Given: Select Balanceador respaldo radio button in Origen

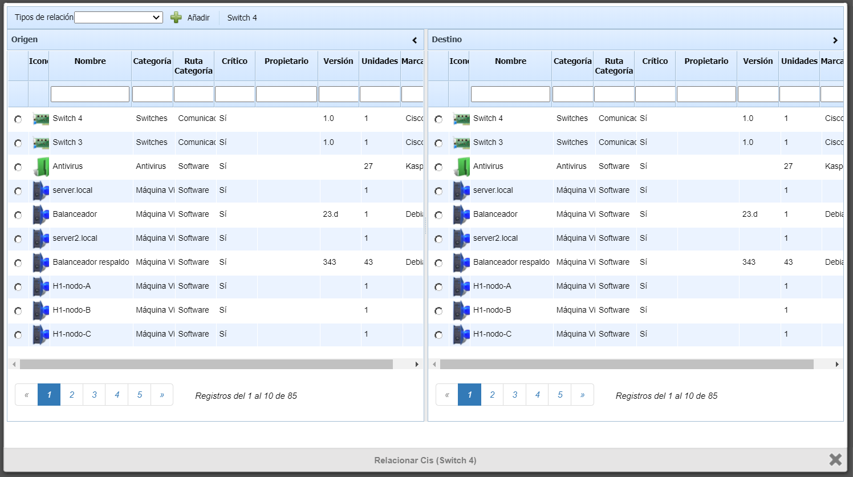Looking at the screenshot, I should point(18,263).
